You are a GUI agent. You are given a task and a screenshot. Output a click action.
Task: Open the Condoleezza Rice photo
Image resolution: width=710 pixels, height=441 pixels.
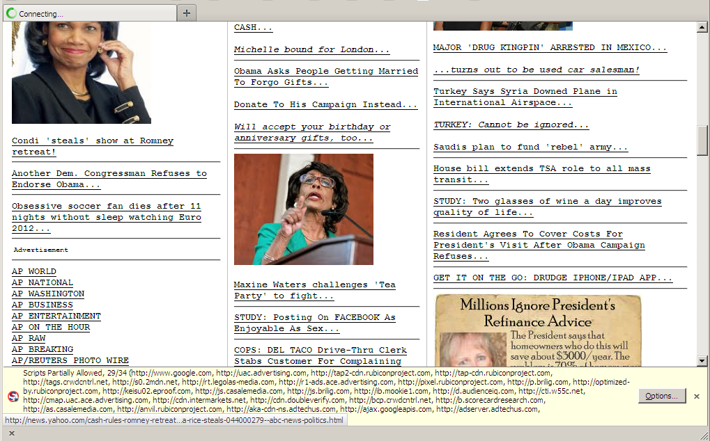82,72
